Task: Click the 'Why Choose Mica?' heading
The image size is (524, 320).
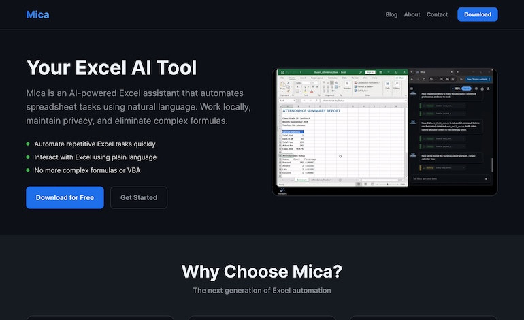Action: tap(262, 271)
